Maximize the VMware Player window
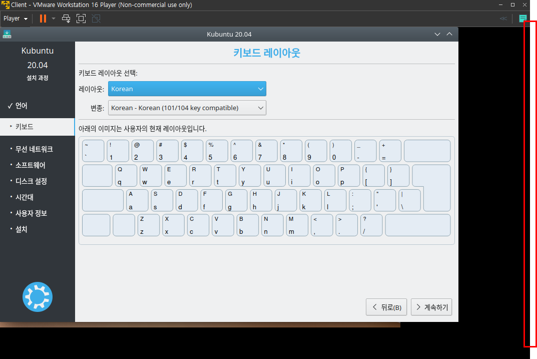The height and width of the screenshot is (359, 537). pos(512,5)
